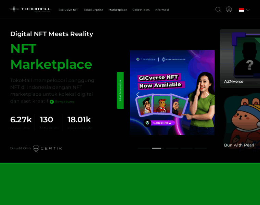Open the Exclusive NFT menu
The width and height of the screenshot is (260, 205).
[x=68, y=10]
